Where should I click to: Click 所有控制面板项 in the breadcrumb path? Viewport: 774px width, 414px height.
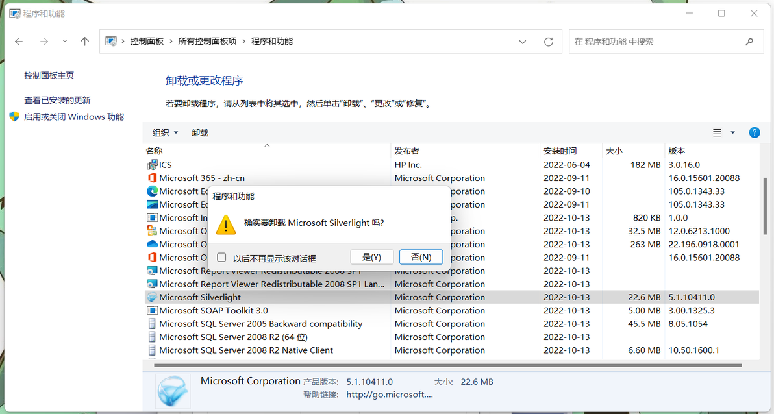207,42
